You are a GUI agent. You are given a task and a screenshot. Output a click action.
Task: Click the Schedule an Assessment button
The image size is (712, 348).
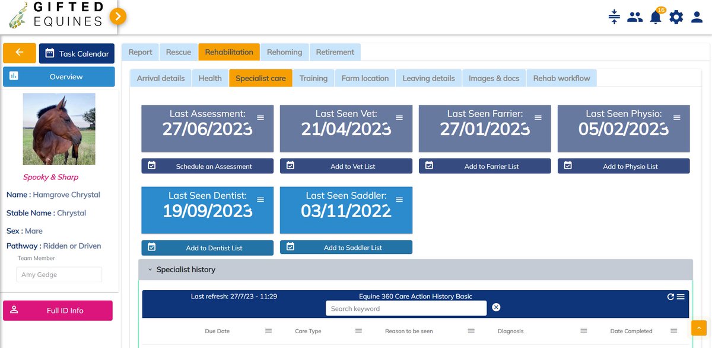[207, 166]
